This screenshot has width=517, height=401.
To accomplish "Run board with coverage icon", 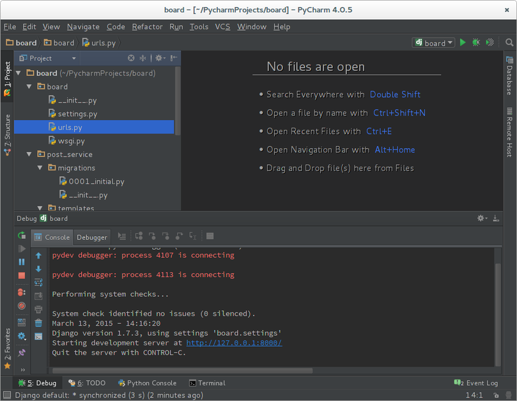I will [x=490, y=43].
